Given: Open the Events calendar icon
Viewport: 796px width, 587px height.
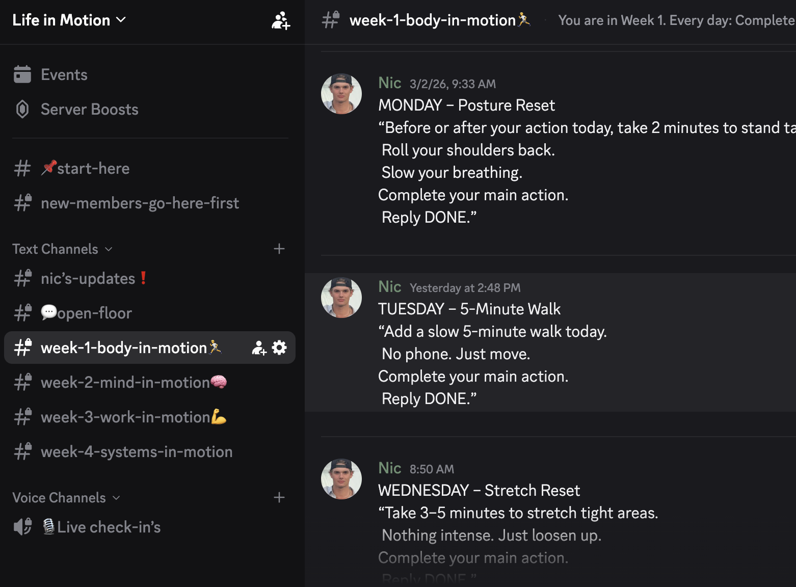Looking at the screenshot, I should click(22, 74).
